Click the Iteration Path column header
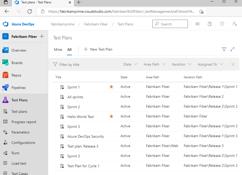The image size is (242, 175). point(193,77)
